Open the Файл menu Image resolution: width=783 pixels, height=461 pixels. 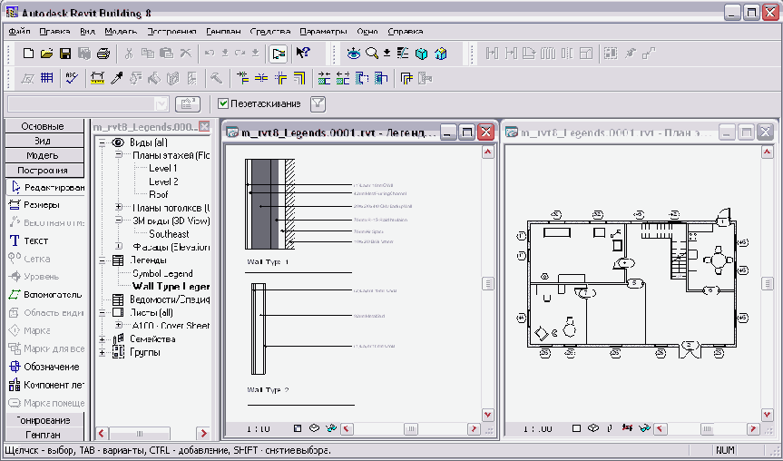tap(19, 31)
